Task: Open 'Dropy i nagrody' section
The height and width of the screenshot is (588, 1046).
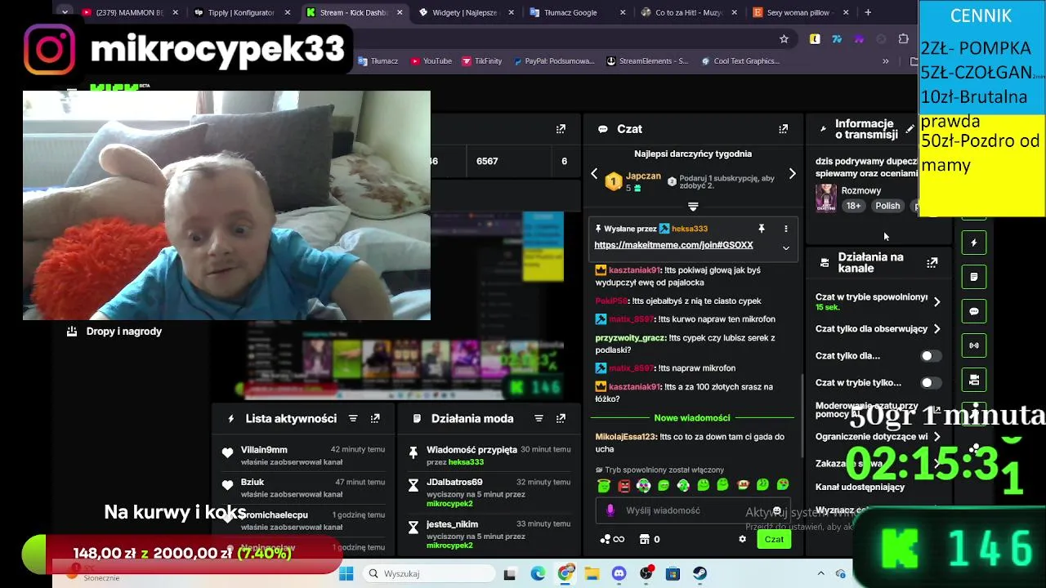Action: (114, 332)
